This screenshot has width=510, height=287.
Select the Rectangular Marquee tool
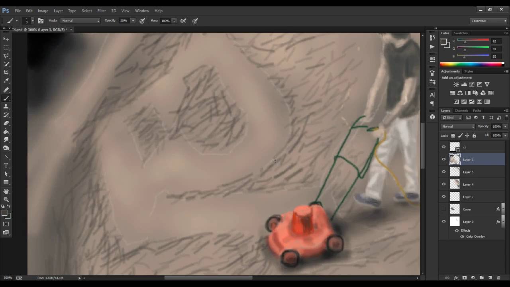click(x=6, y=47)
